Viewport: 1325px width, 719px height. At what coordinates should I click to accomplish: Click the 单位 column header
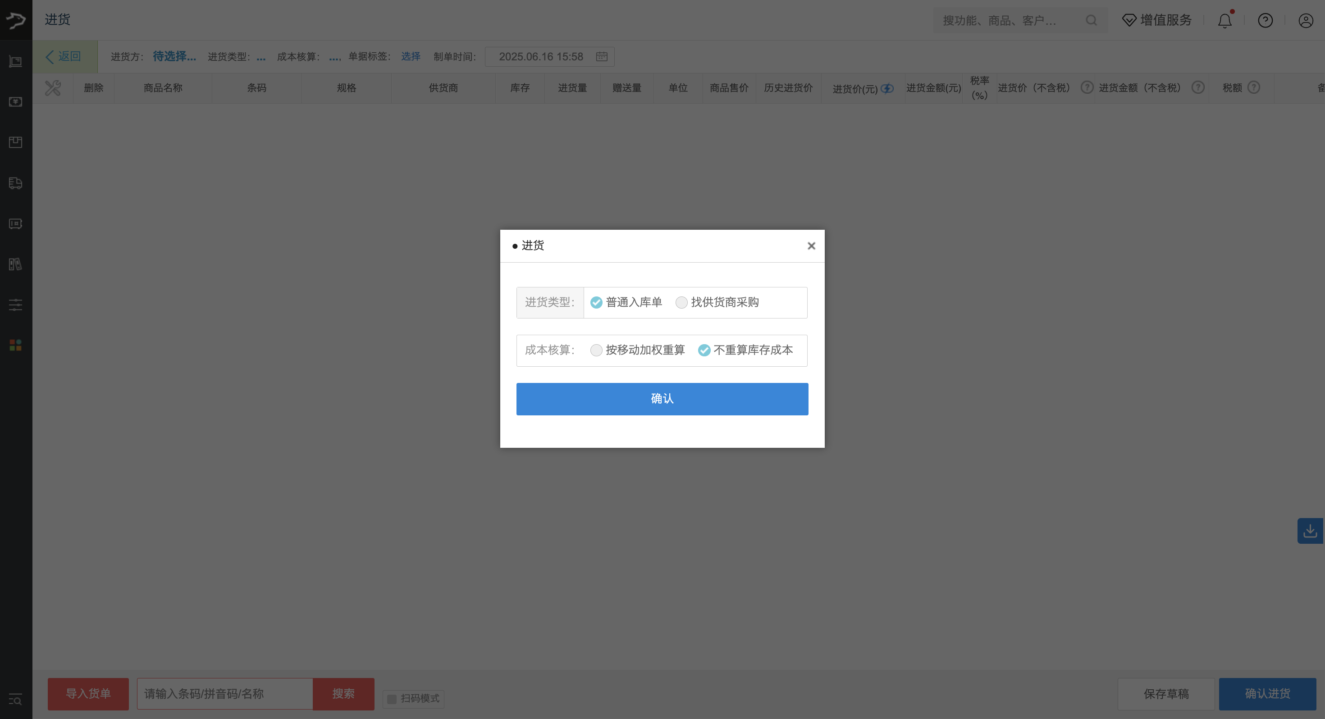[x=678, y=88]
